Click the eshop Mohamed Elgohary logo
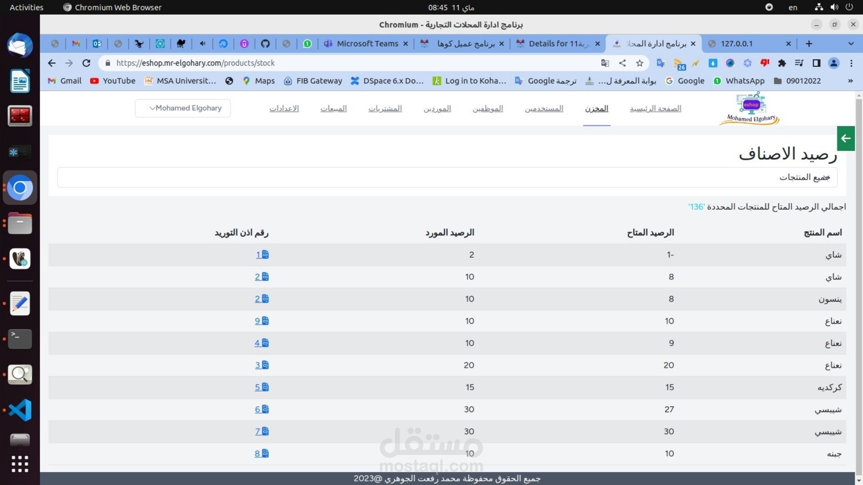 coord(750,108)
